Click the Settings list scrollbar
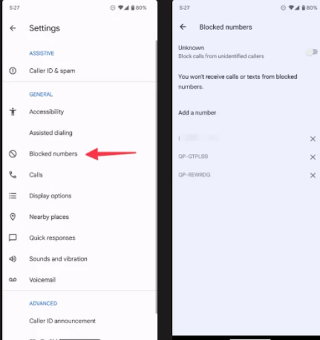Screen dimensions: 320x340 click(156, 177)
